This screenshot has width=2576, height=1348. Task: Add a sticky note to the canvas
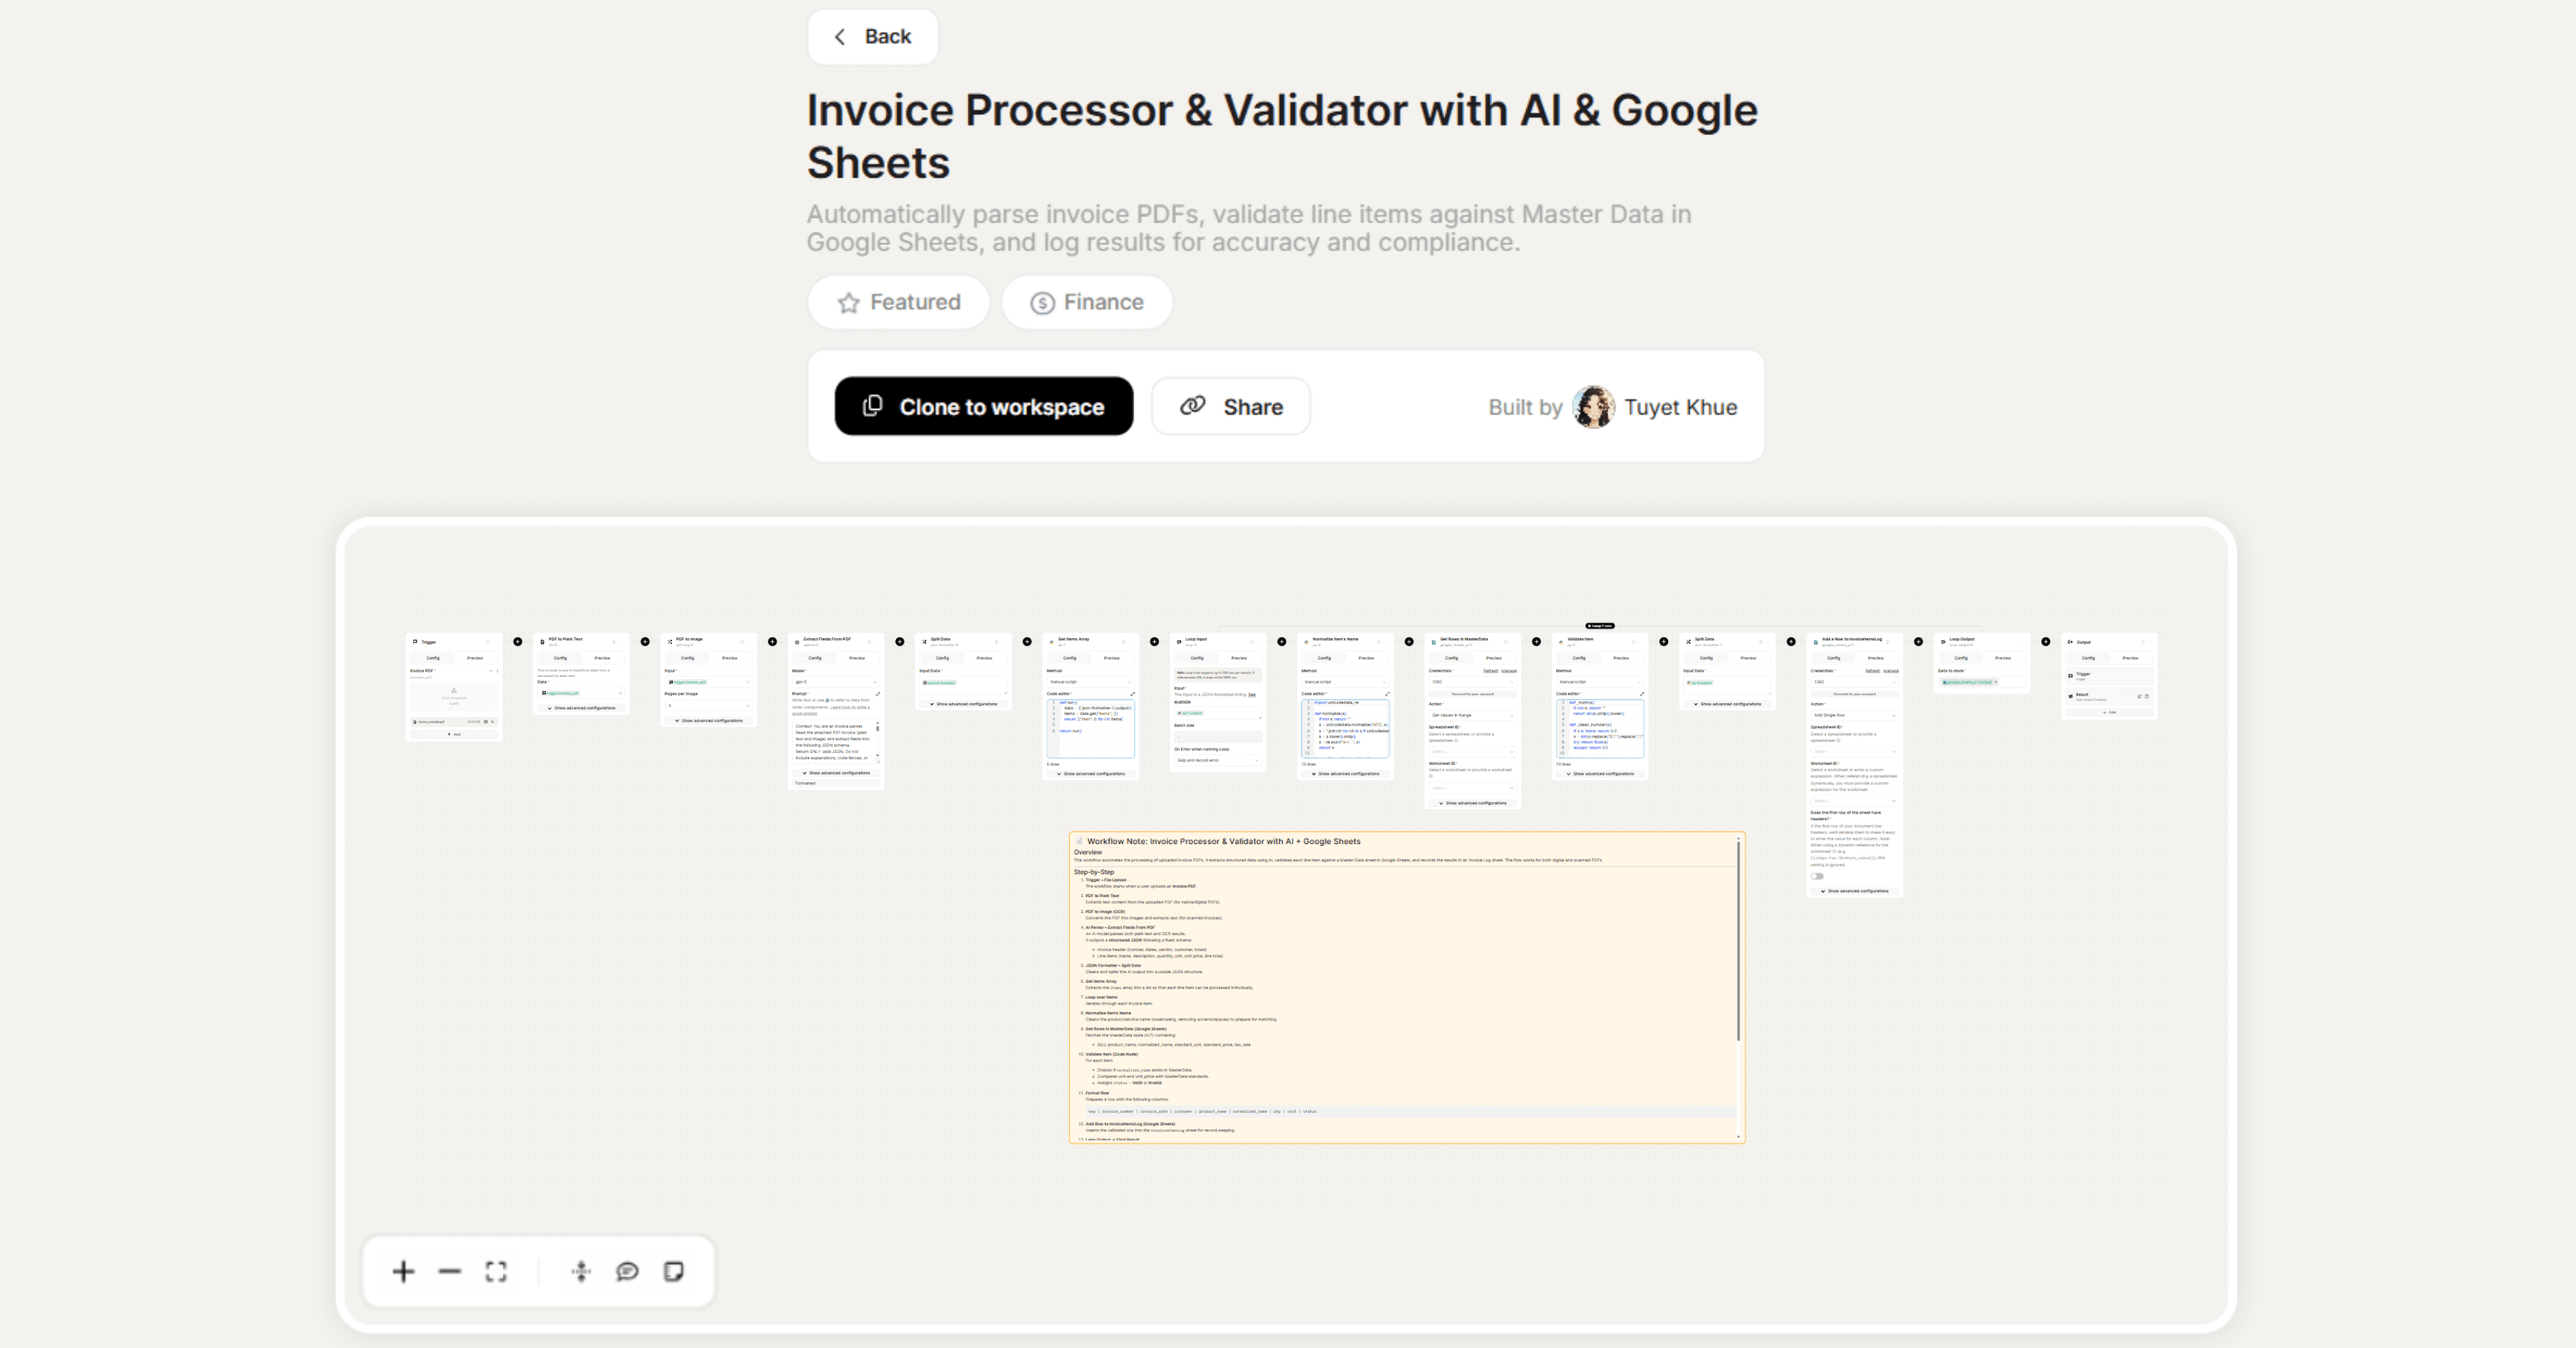(675, 1271)
